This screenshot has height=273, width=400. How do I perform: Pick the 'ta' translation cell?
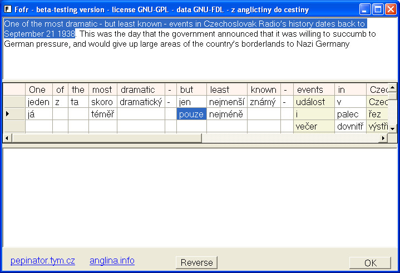(78, 102)
